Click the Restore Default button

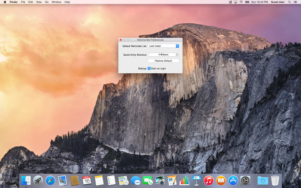pos(163,61)
